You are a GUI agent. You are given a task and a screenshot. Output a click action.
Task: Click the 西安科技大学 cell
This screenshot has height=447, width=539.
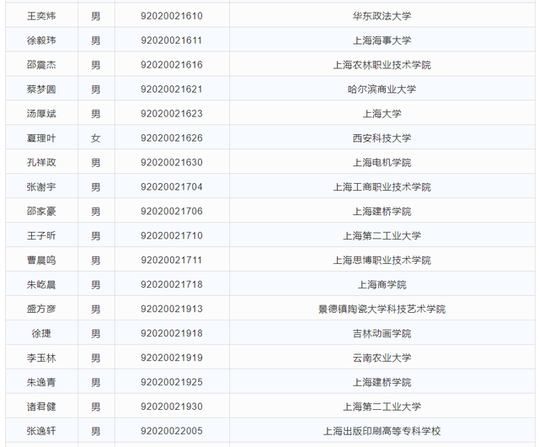[x=382, y=138]
